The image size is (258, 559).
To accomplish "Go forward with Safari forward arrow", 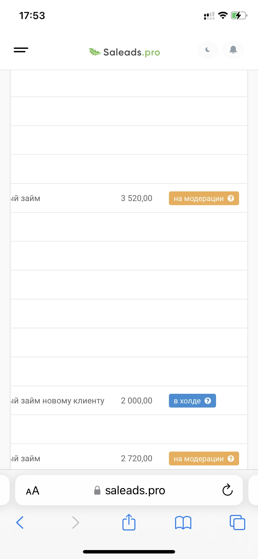I will 76,523.
